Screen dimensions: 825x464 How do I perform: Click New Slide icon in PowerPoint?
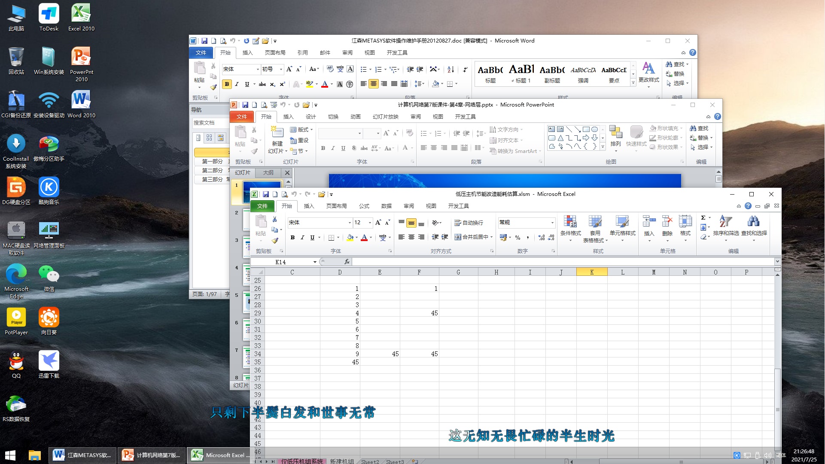277,132
